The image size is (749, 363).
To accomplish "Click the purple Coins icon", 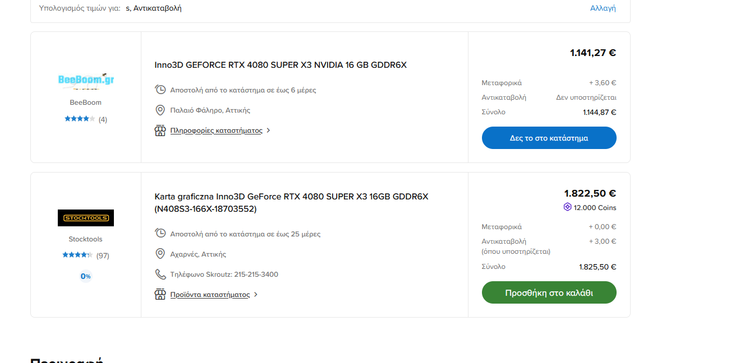I will tap(567, 207).
